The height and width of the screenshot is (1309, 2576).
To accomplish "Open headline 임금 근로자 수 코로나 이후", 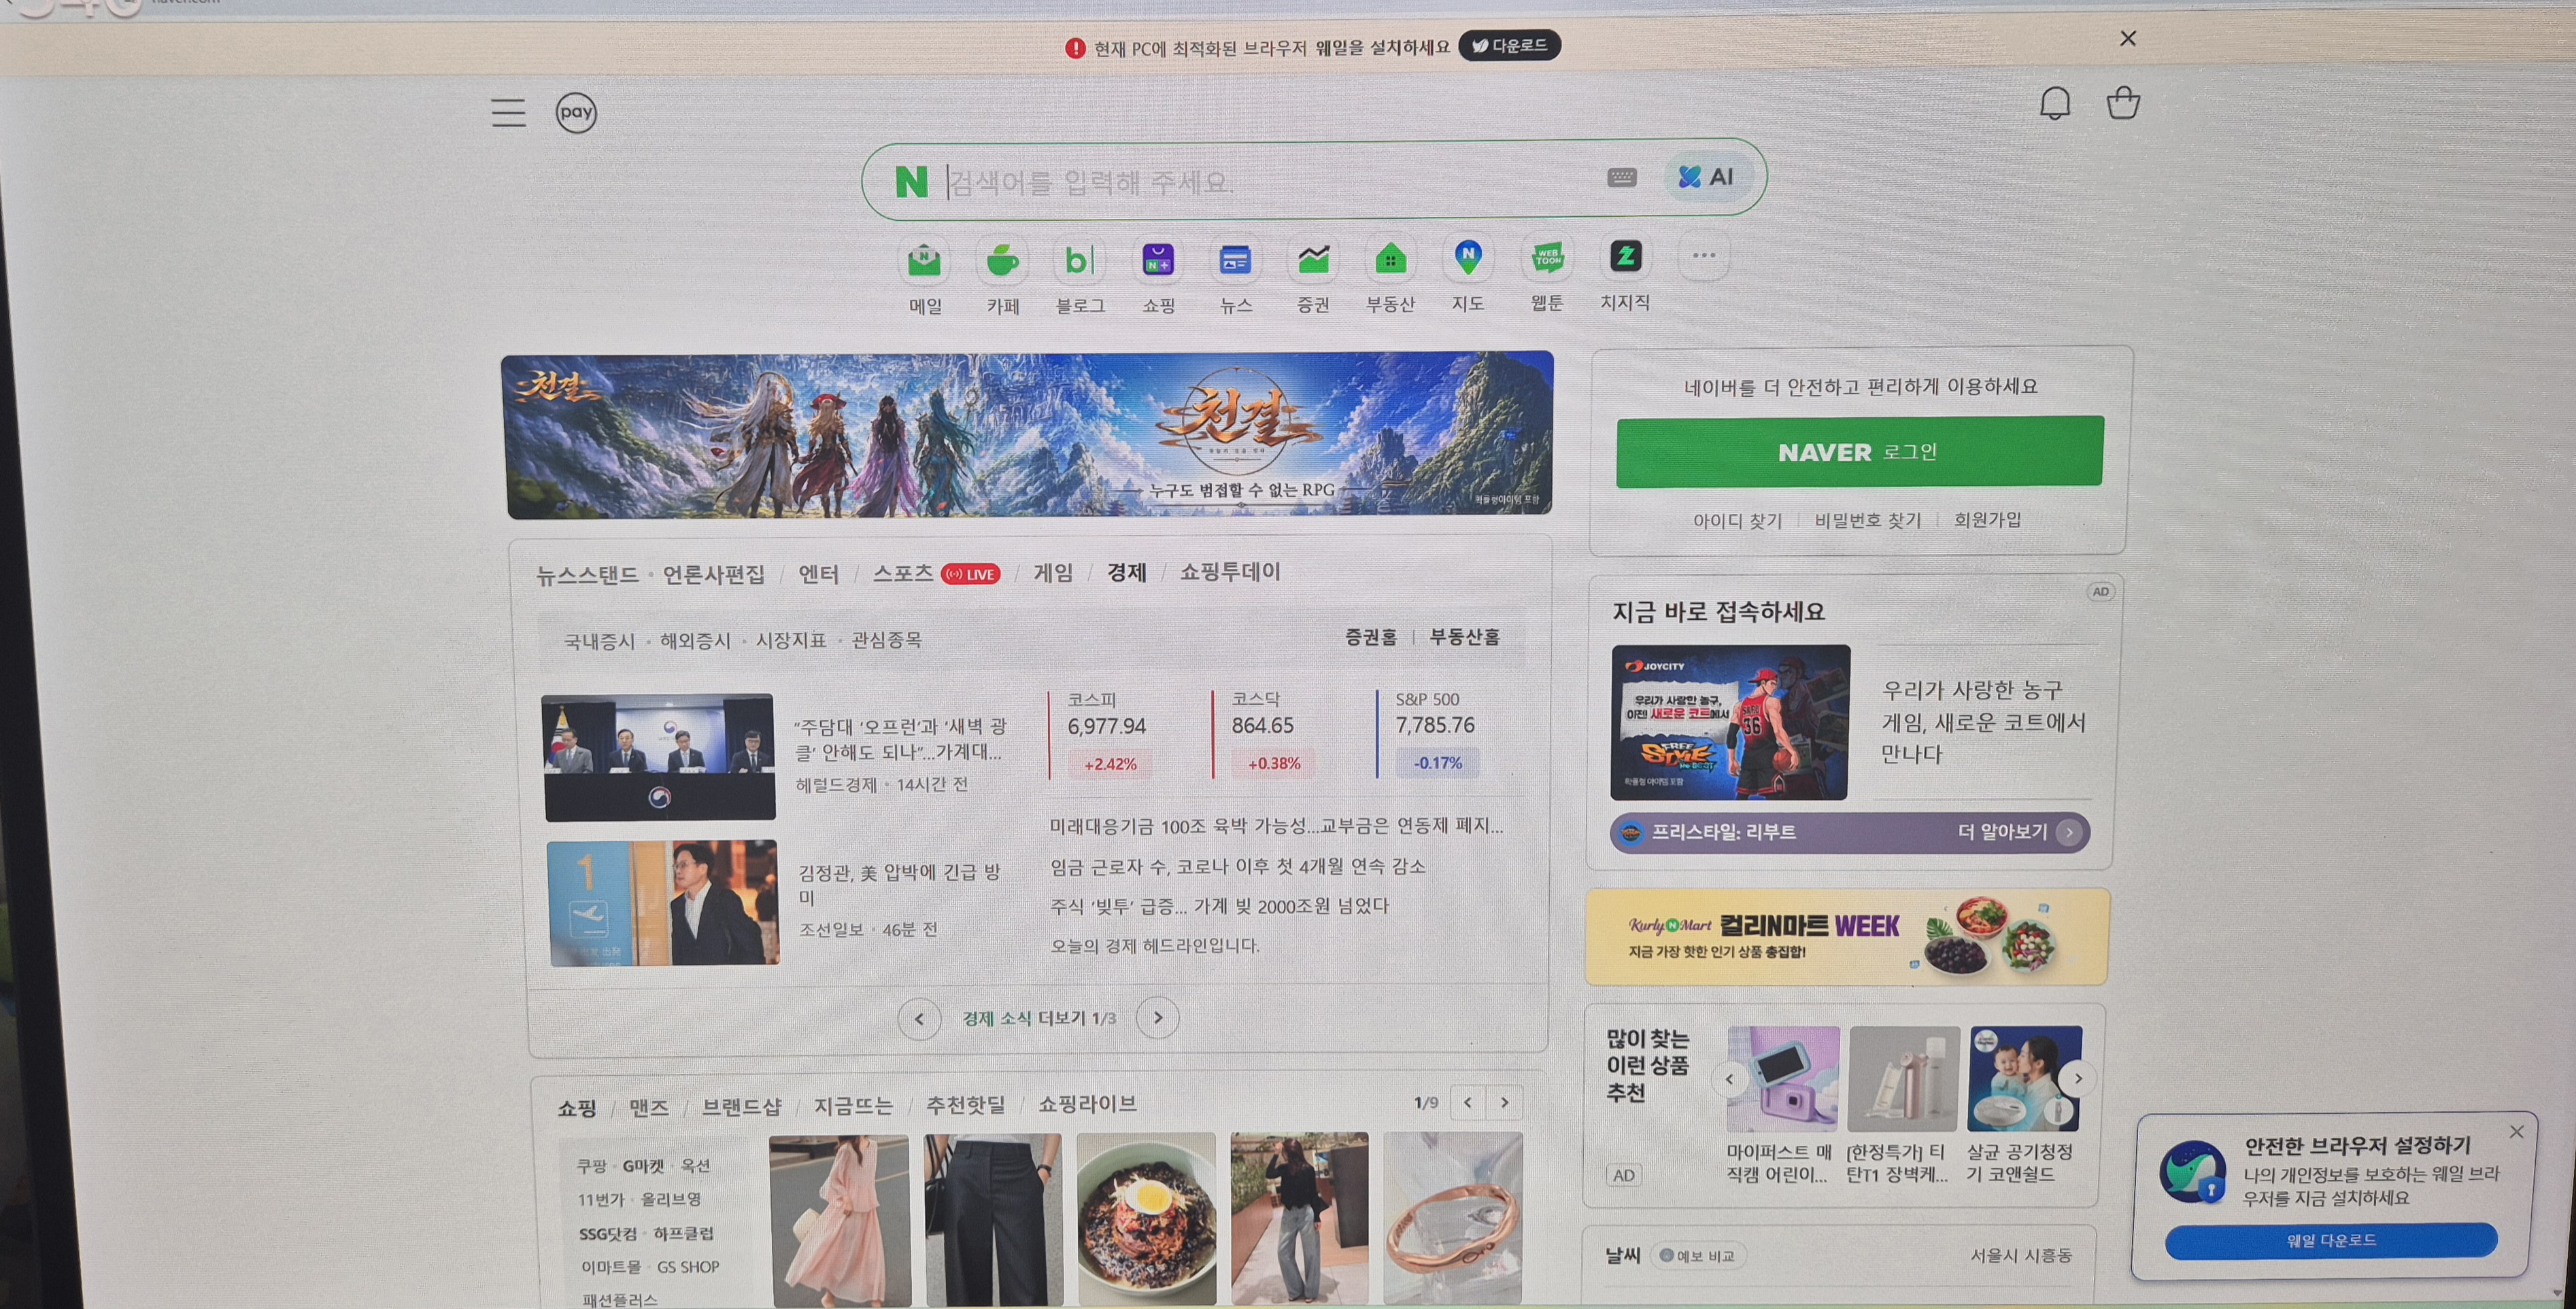I will point(1238,867).
